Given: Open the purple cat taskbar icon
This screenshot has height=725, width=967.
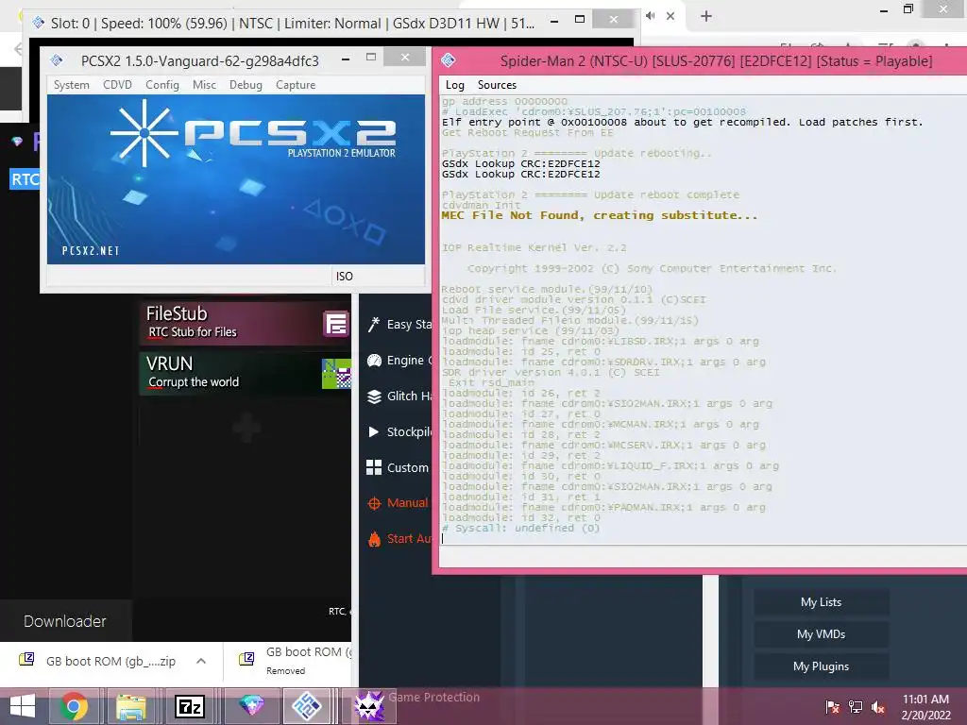Looking at the screenshot, I should pos(369,706).
